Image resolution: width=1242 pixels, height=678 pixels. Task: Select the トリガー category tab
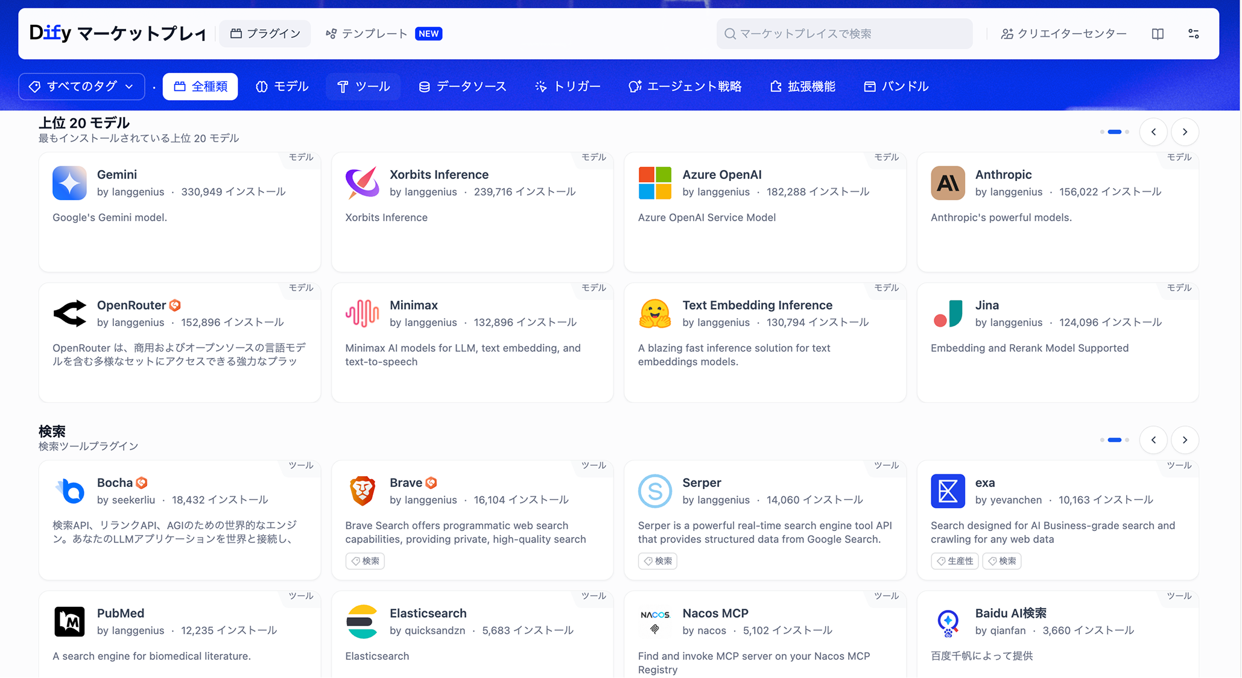[x=568, y=87]
